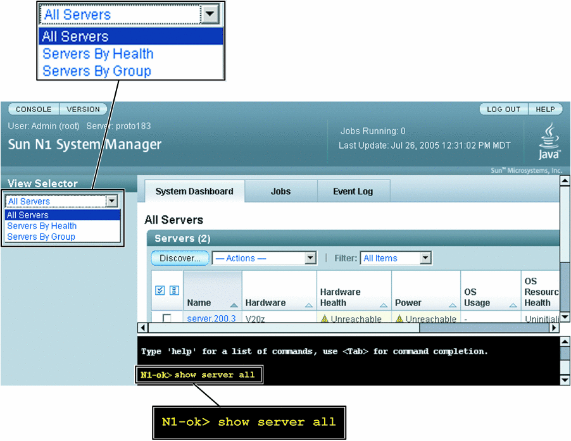571x441 pixels.
Task: Open the Actions dropdown
Action: tap(265, 258)
